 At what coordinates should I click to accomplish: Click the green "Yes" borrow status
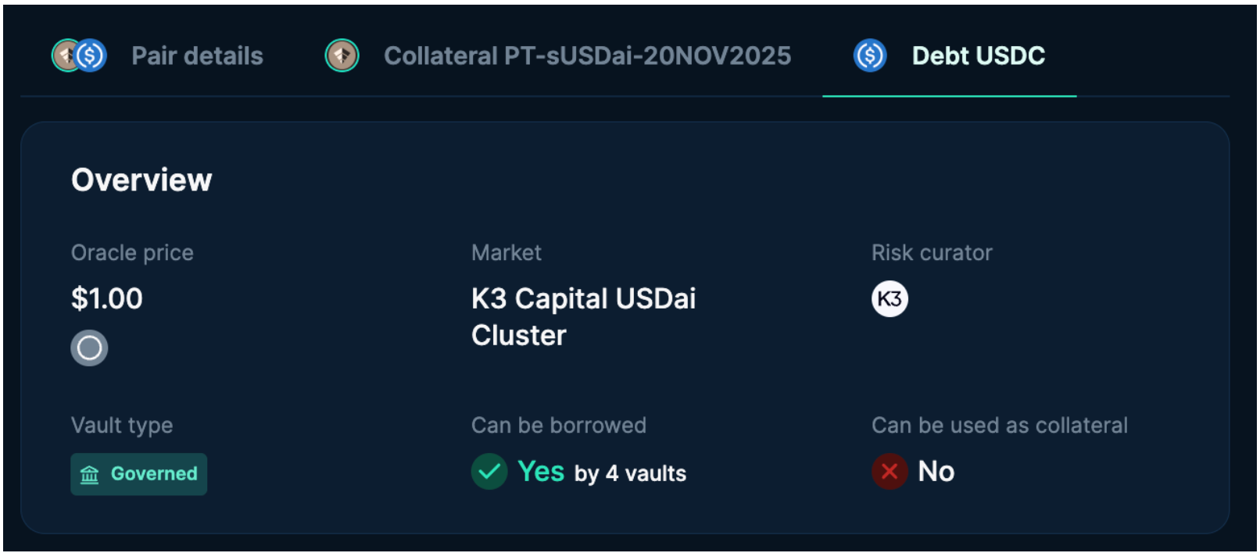point(541,472)
